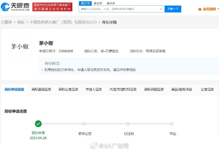The image size is (219, 151).
Task: Clear the search box with the X icon
Action: coord(161,9)
